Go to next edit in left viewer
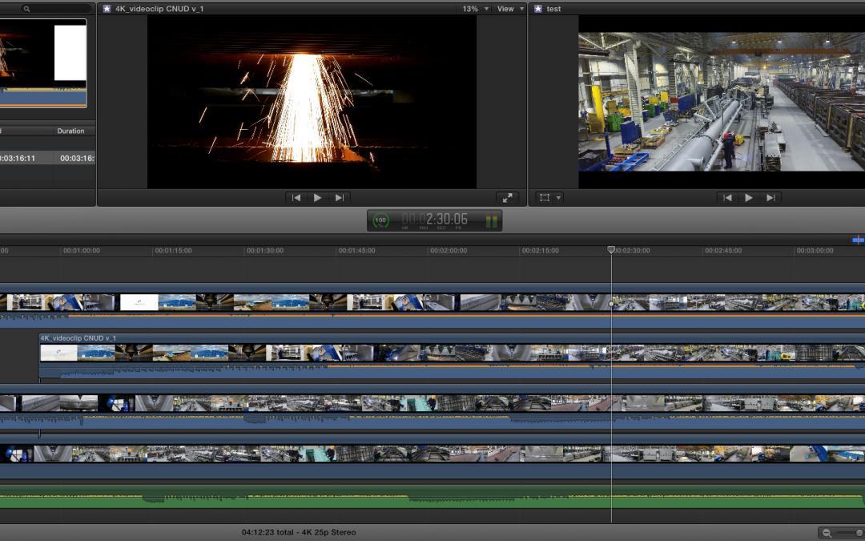The height and width of the screenshot is (541, 865). pos(340,198)
